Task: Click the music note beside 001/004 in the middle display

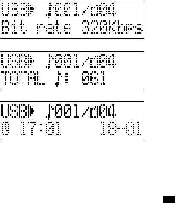Action: [x=49, y=62]
